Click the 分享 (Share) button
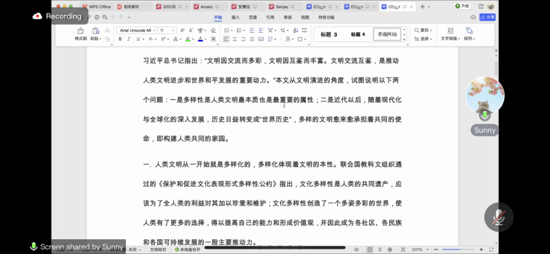The image size is (550, 254). 487,17
